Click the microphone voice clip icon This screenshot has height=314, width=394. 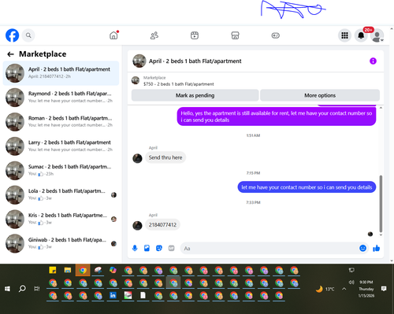click(135, 248)
